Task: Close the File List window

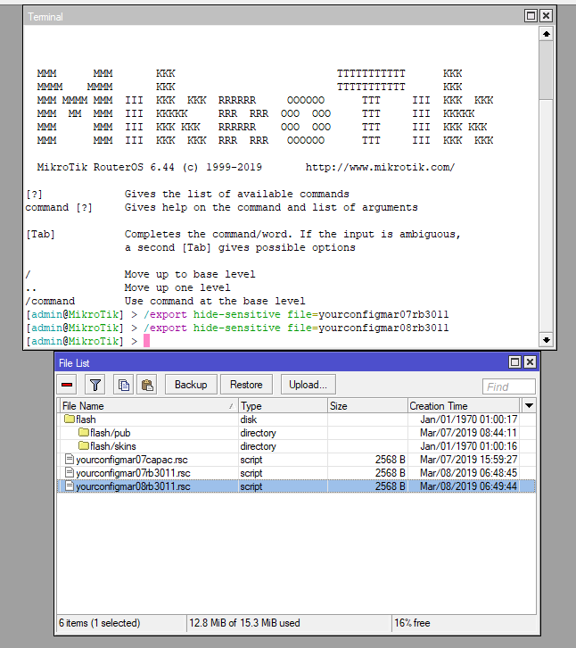Action: coord(530,362)
